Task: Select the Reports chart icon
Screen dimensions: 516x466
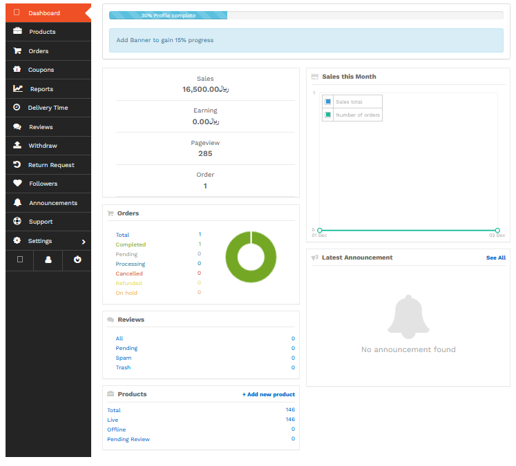Action: pyautogui.click(x=18, y=88)
